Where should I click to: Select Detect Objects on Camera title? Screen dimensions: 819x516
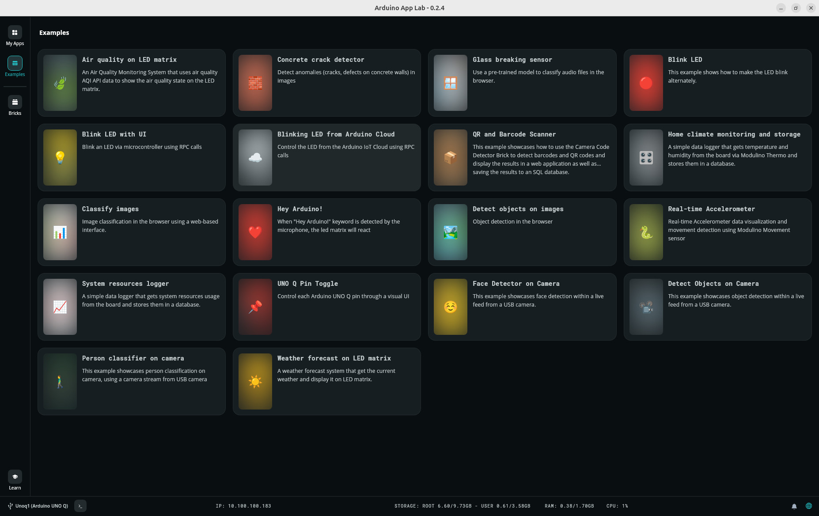click(x=713, y=284)
